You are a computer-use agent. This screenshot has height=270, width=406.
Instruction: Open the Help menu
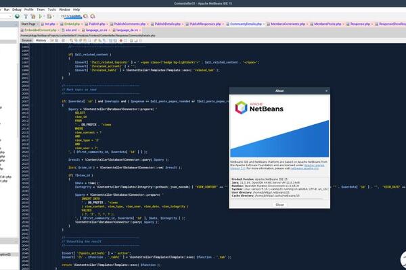click(76, 9)
